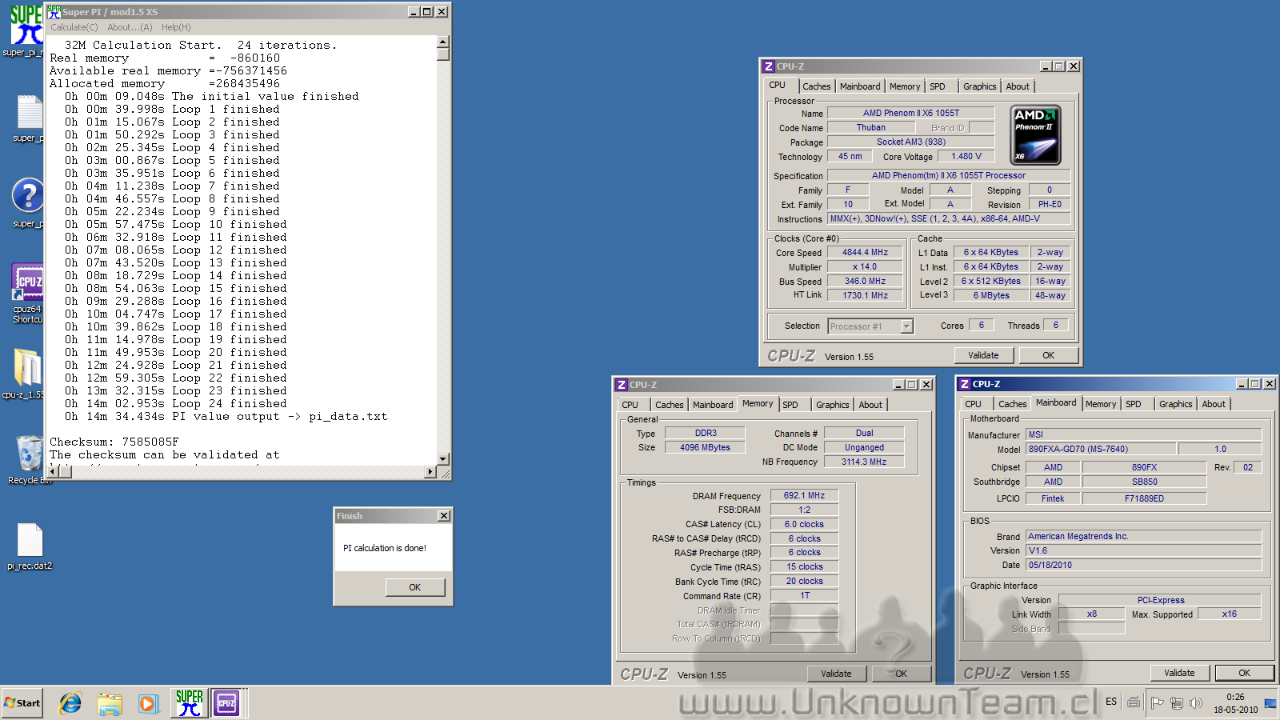Open Help(H) menu in Super PI
This screenshot has width=1280, height=720.
pyautogui.click(x=176, y=27)
